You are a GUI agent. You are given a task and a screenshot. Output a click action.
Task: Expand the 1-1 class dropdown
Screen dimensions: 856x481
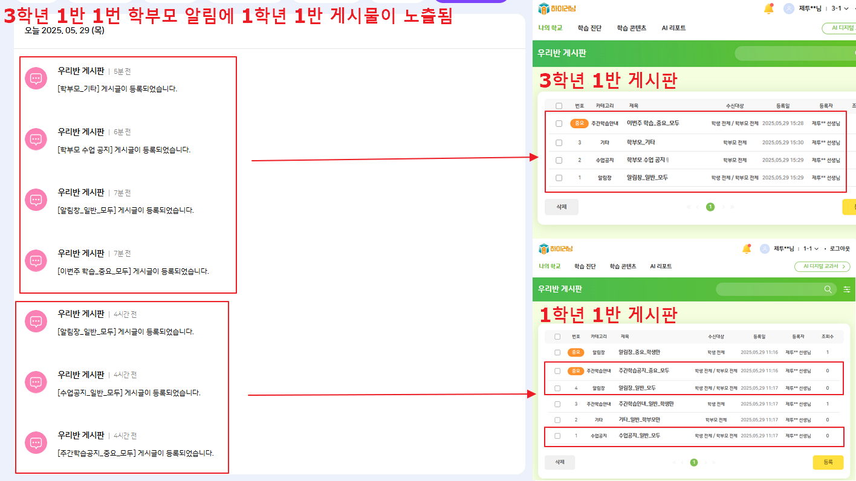click(x=811, y=249)
